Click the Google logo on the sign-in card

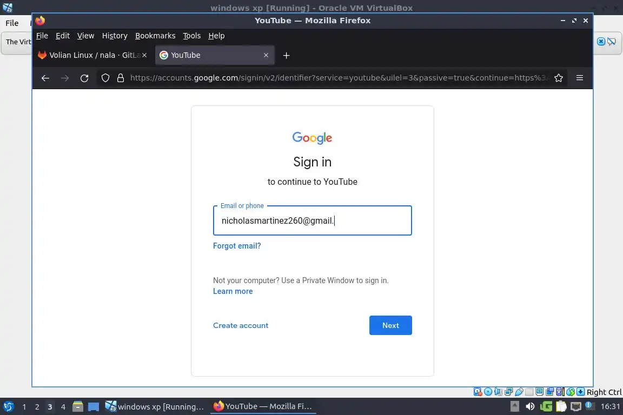coord(312,138)
